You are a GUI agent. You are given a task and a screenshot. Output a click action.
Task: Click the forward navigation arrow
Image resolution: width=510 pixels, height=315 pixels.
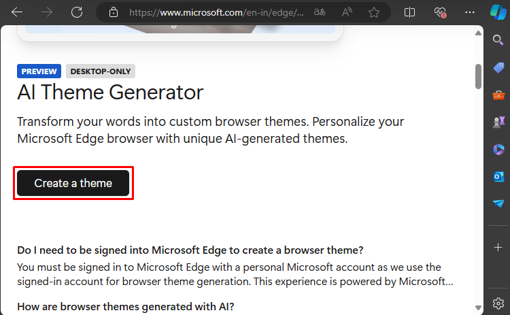(x=47, y=12)
